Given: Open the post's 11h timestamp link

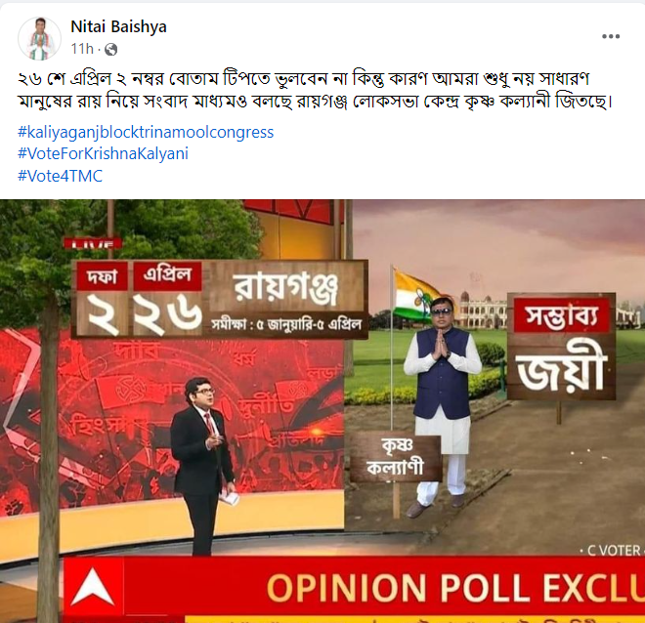Looking at the screenshot, I should pos(82,49).
